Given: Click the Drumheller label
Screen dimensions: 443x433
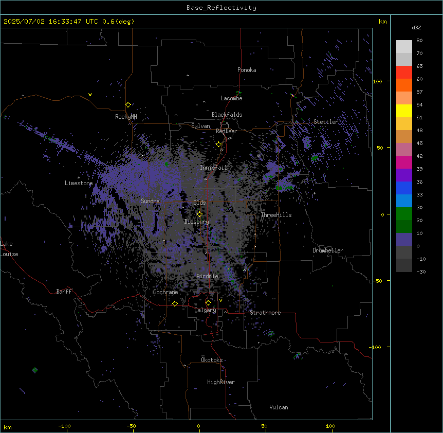Looking at the screenshot, I should 328,250.
